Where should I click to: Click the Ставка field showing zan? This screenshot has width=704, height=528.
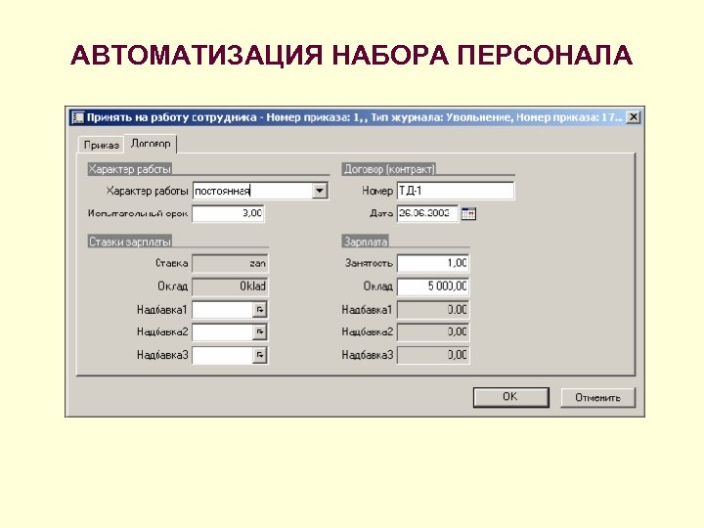[x=230, y=264]
